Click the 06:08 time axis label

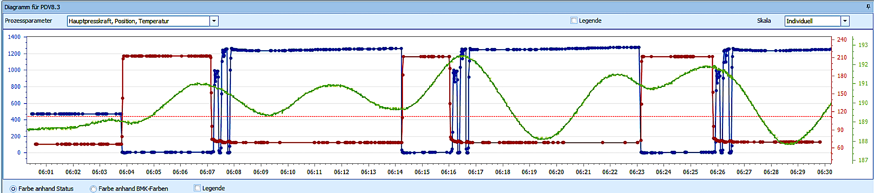click(234, 172)
